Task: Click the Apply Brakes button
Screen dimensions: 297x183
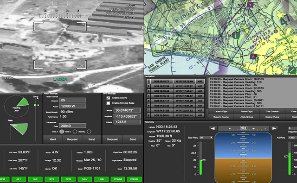Action: tap(246, 117)
